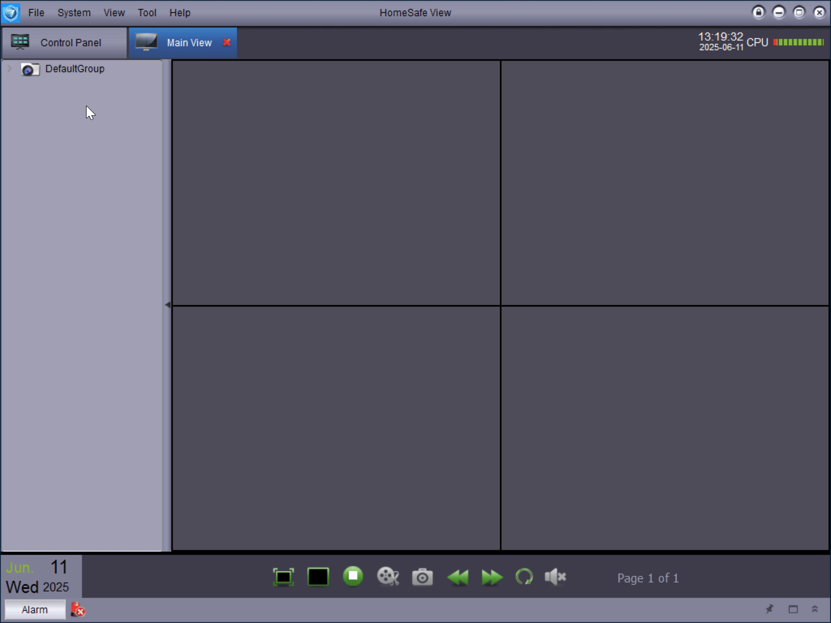Expand the alarm panel with double chevron
This screenshot has height=623, width=831.
pos(815,609)
